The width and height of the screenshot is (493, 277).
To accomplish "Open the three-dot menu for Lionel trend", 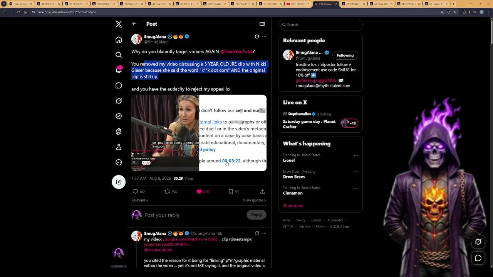I will [355, 155].
